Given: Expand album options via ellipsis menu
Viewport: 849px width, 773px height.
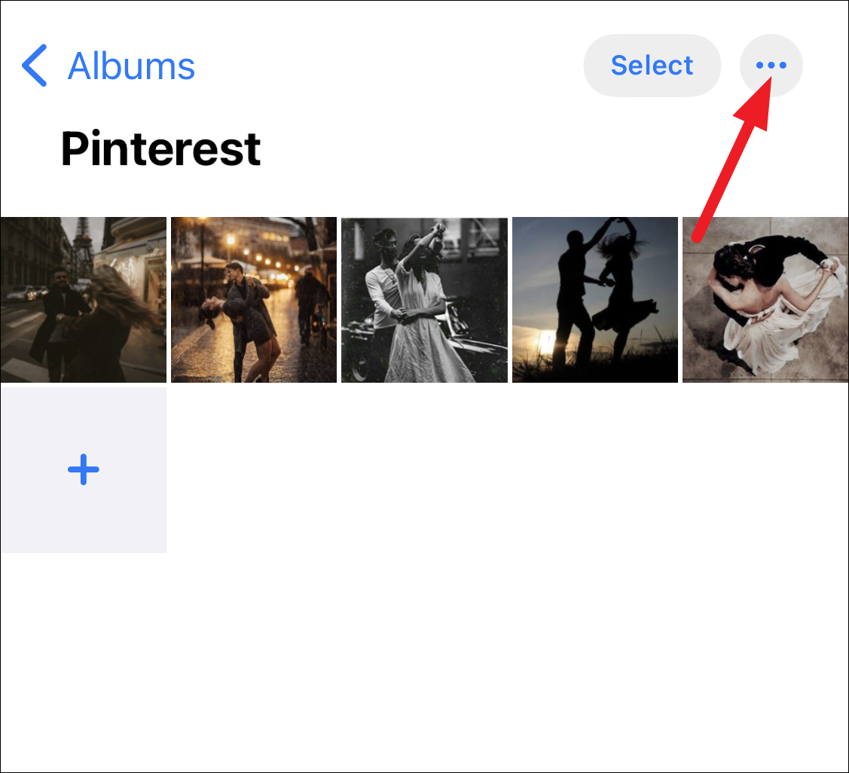Looking at the screenshot, I should coord(771,66).
